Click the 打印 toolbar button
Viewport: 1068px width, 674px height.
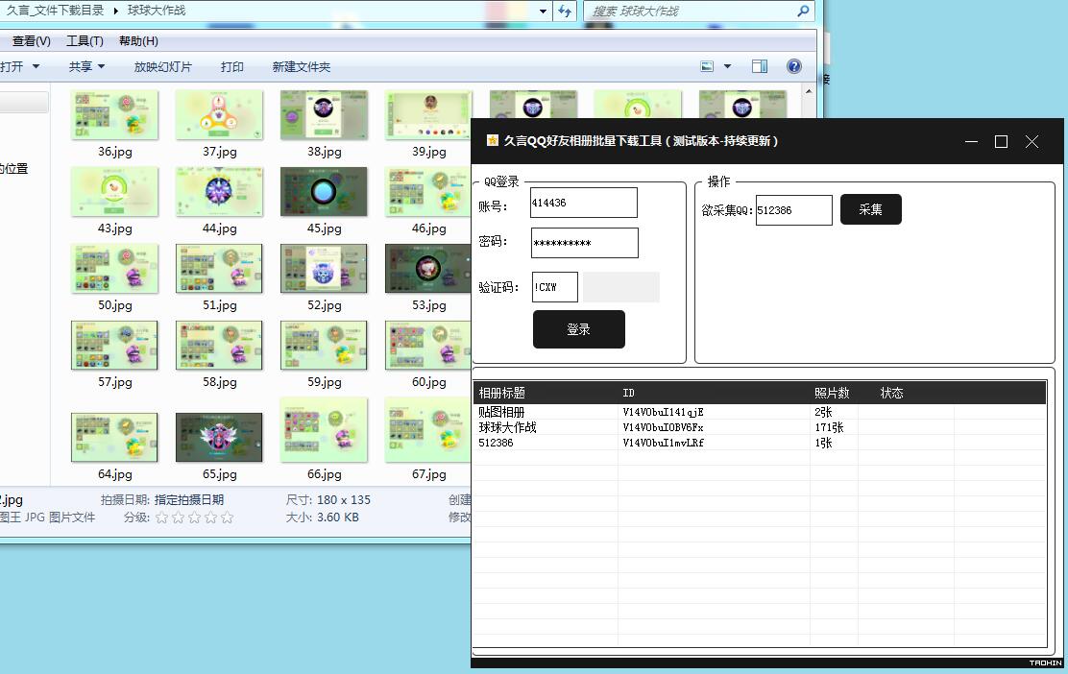[x=232, y=66]
